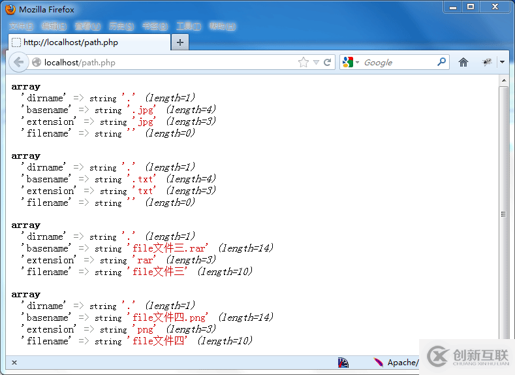Click the bookmark star icon
The height and width of the screenshot is (375, 515).
point(303,62)
